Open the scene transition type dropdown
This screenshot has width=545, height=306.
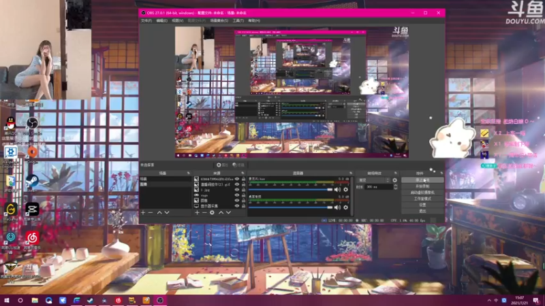click(x=373, y=180)
